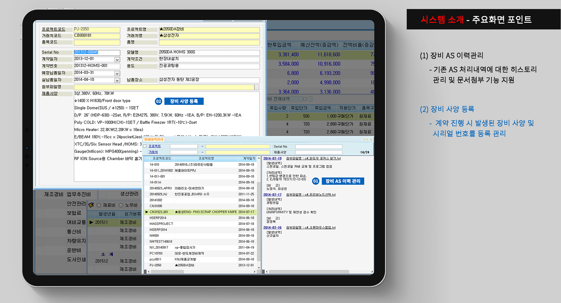Open attachment c#_오른마우스팝업.txt
This screenshot has height=303, width=561.
311,228
